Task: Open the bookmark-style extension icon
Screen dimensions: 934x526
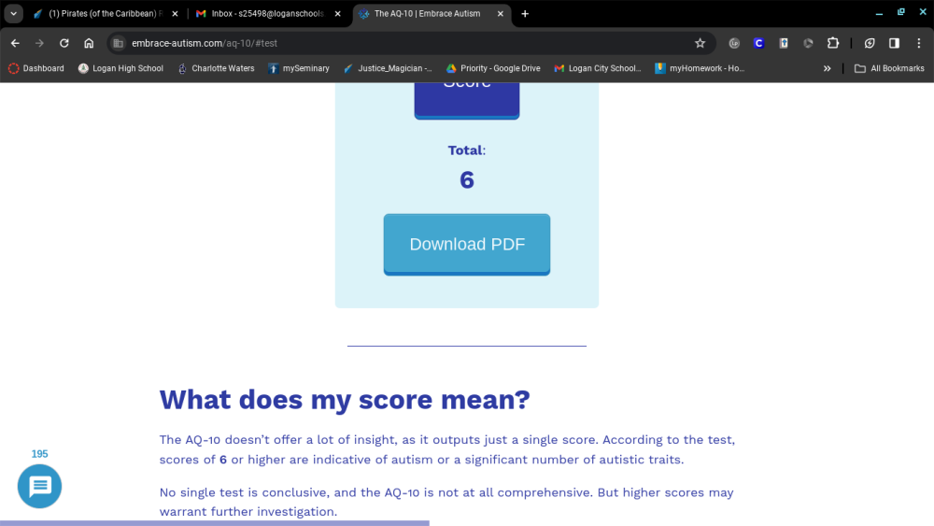Action: [x=784, y=43]
